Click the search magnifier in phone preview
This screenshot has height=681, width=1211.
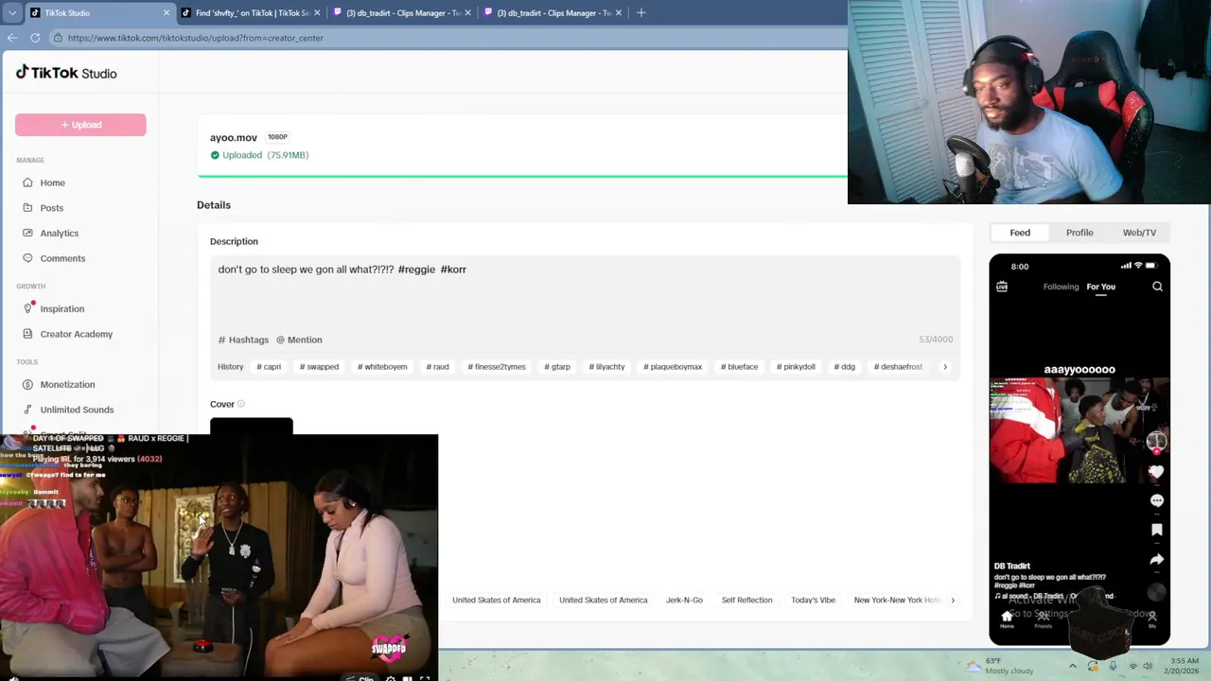point(1157,287)
